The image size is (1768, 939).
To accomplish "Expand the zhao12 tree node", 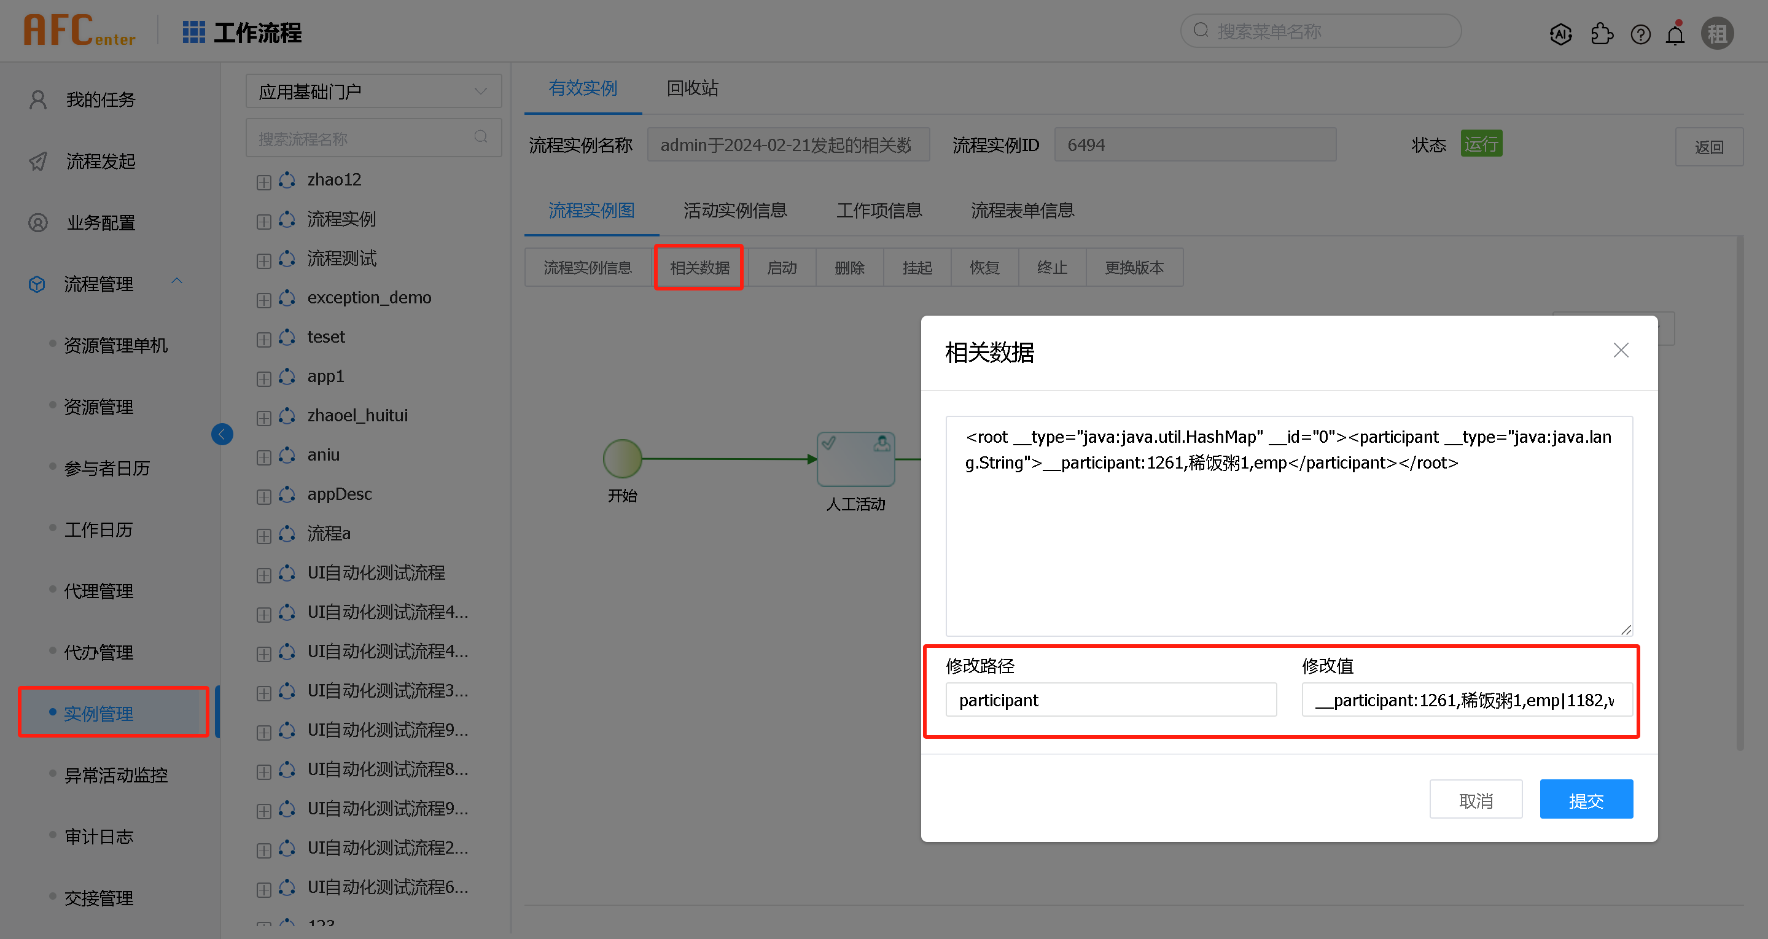I will 263,181.
